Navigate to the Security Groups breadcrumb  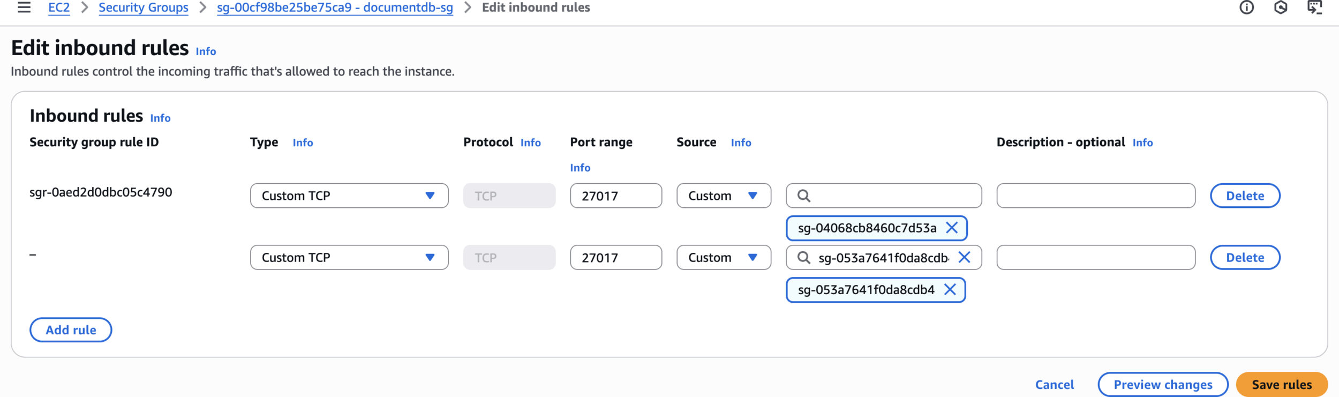pyautogui.click(x=143, y=8)
